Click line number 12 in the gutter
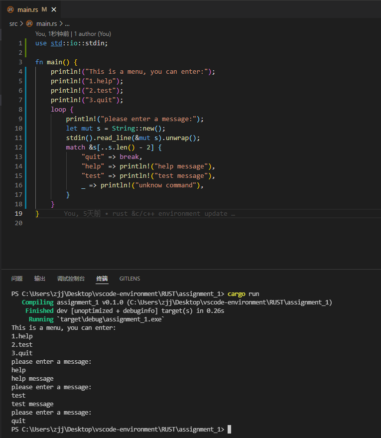 [x=18, y=147]
